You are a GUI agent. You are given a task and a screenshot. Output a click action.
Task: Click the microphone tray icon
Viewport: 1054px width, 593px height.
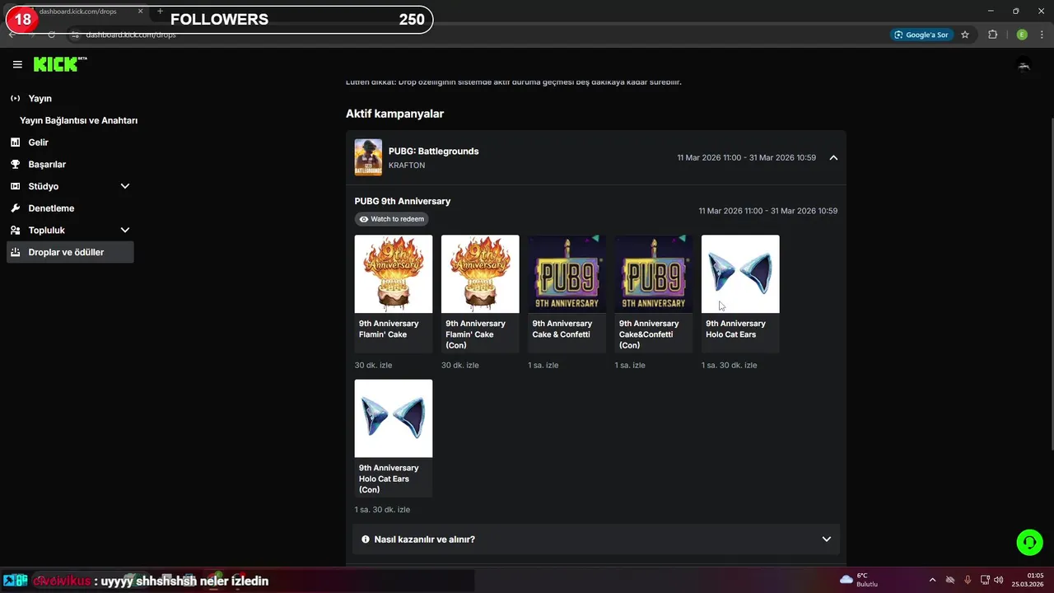968,579
